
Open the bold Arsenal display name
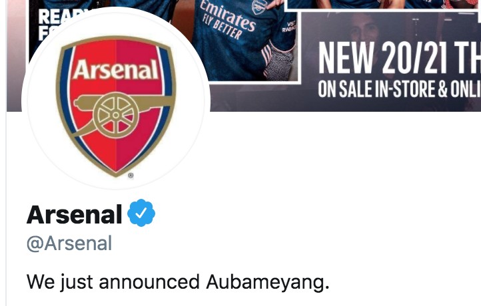tap(74, 215)
